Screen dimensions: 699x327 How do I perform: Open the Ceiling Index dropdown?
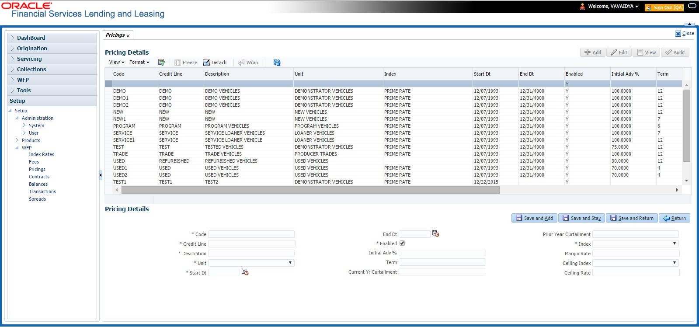pyautogui.click(x=675, y=263)
